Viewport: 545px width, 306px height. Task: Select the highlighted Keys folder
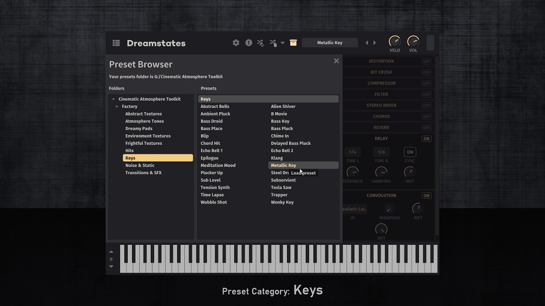pos(158,158)
